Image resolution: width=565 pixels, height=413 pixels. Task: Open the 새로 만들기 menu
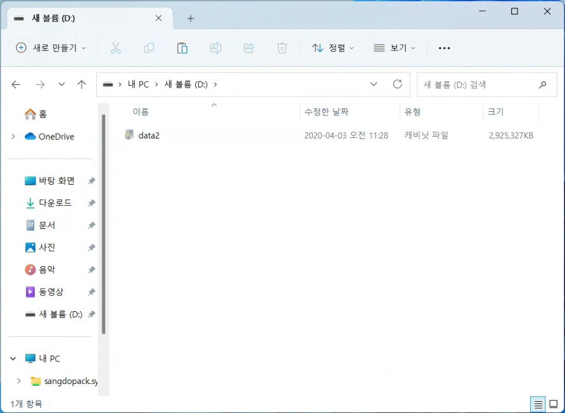[x=51, y=48]
